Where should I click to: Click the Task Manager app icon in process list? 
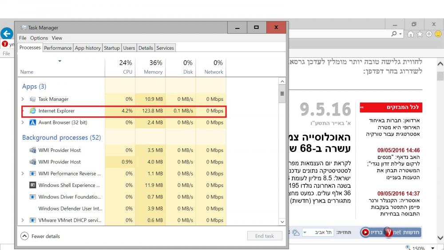32,99
